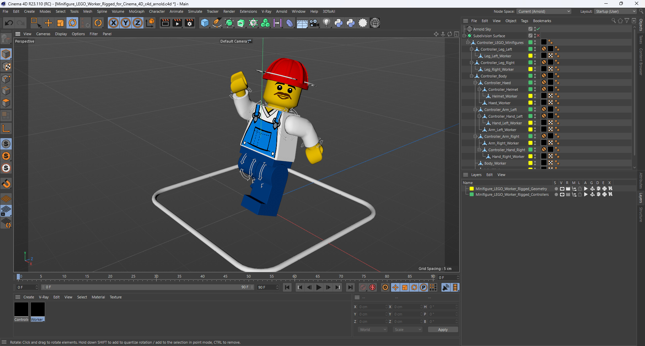
Task: Toggle solo dot for Geometry layer
Action: pyautogui.click(x=556, y=189)
